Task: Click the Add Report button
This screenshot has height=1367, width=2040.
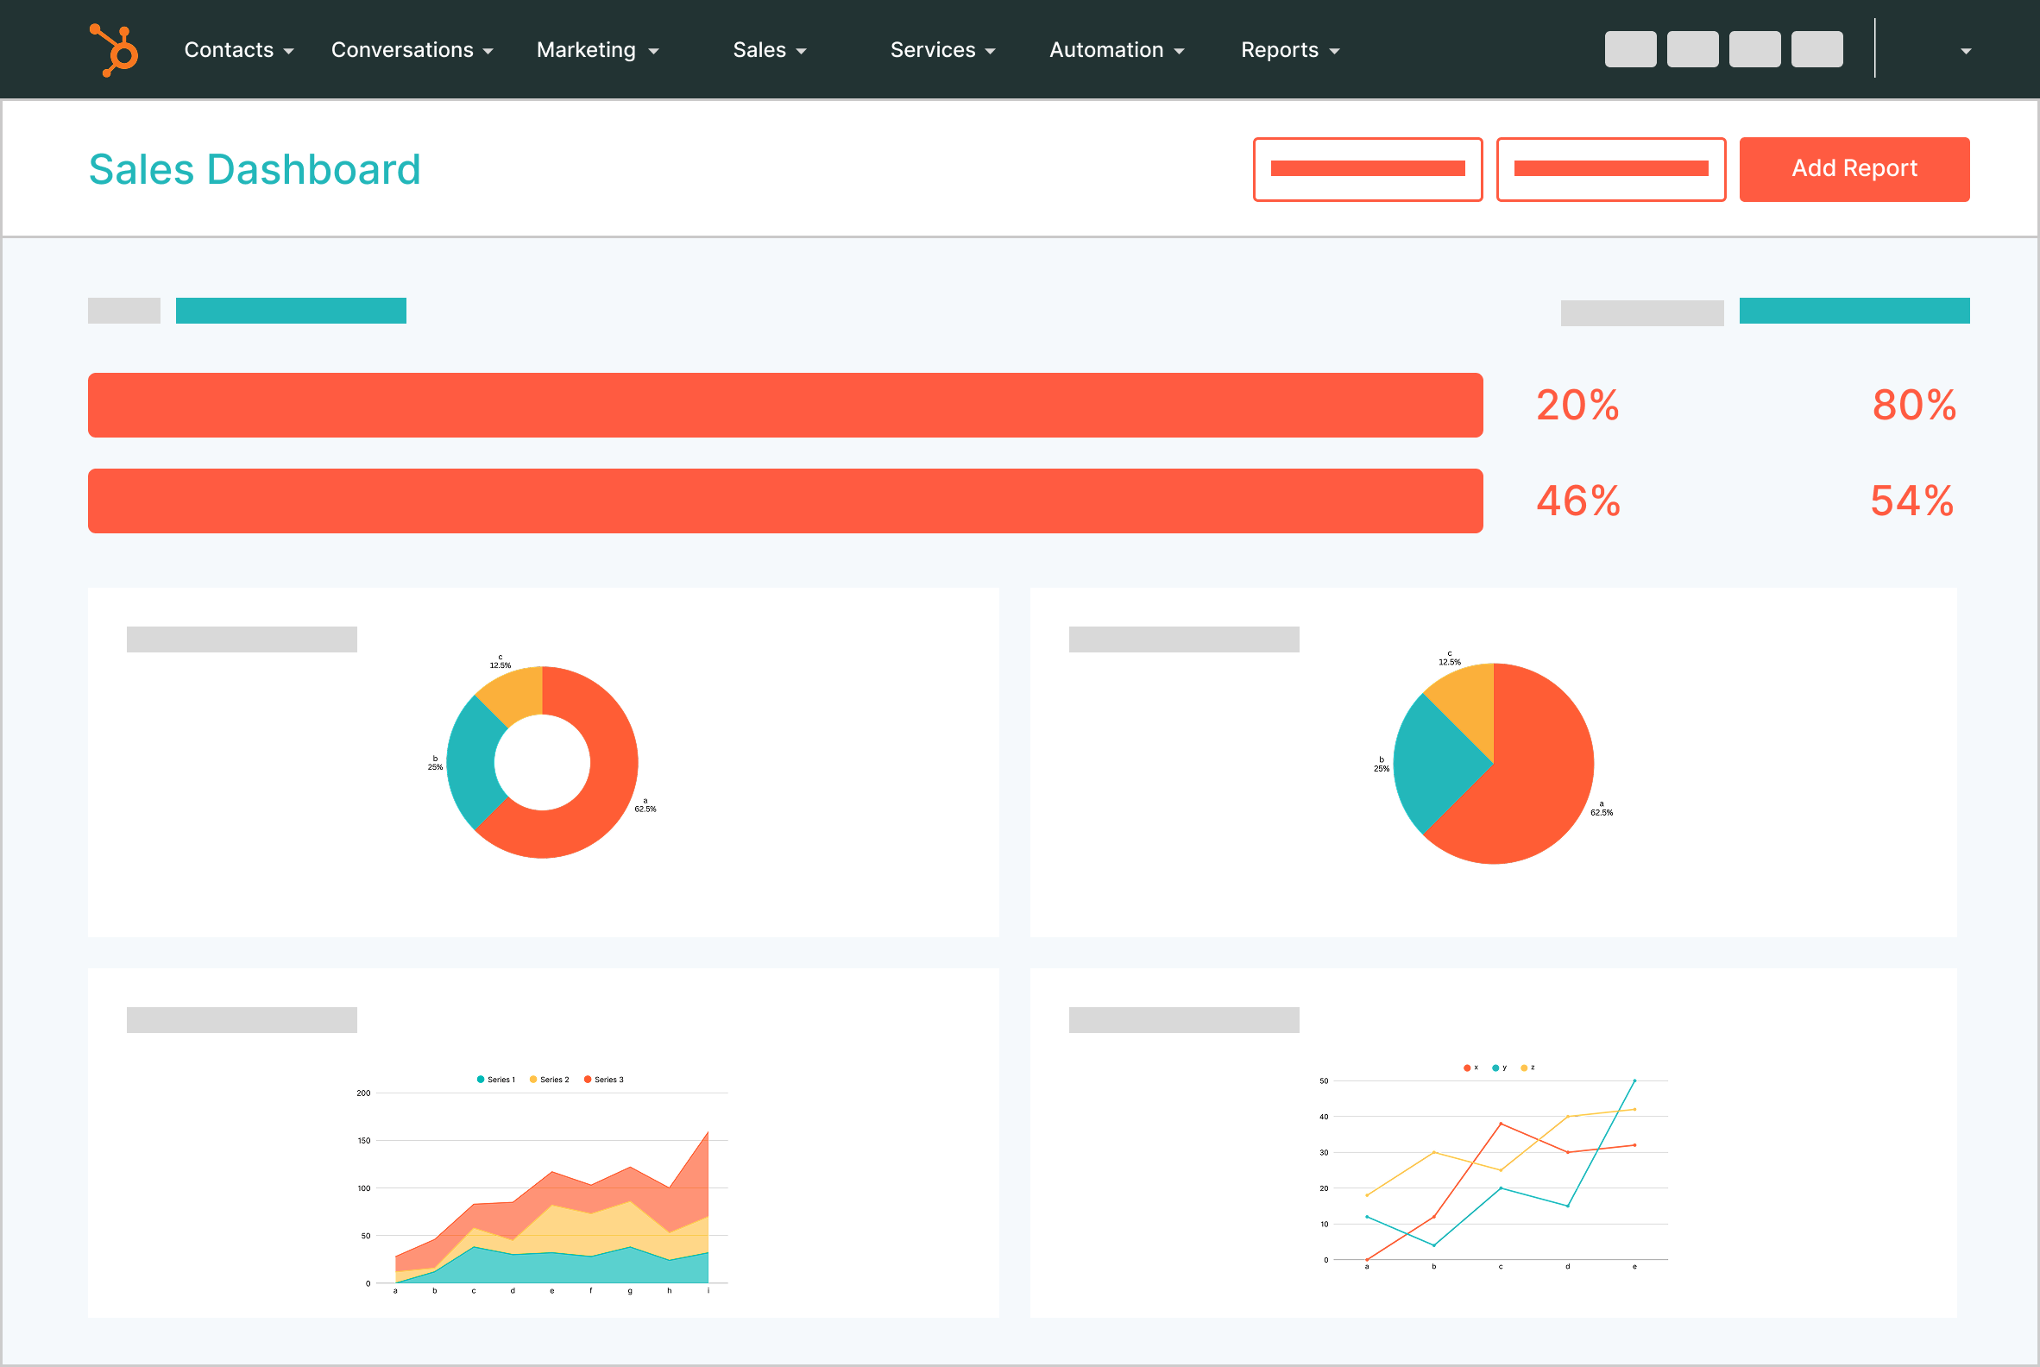Action: click(1854, 168)
